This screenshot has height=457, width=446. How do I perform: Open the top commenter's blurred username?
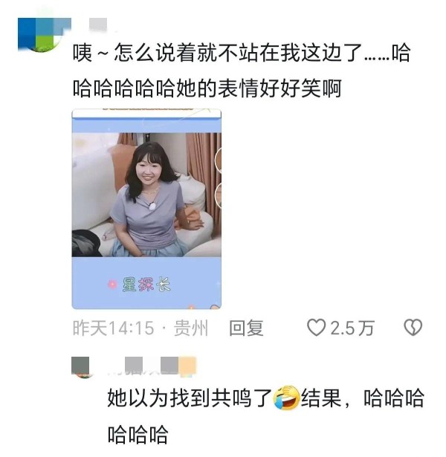click(x=98, y=24)
